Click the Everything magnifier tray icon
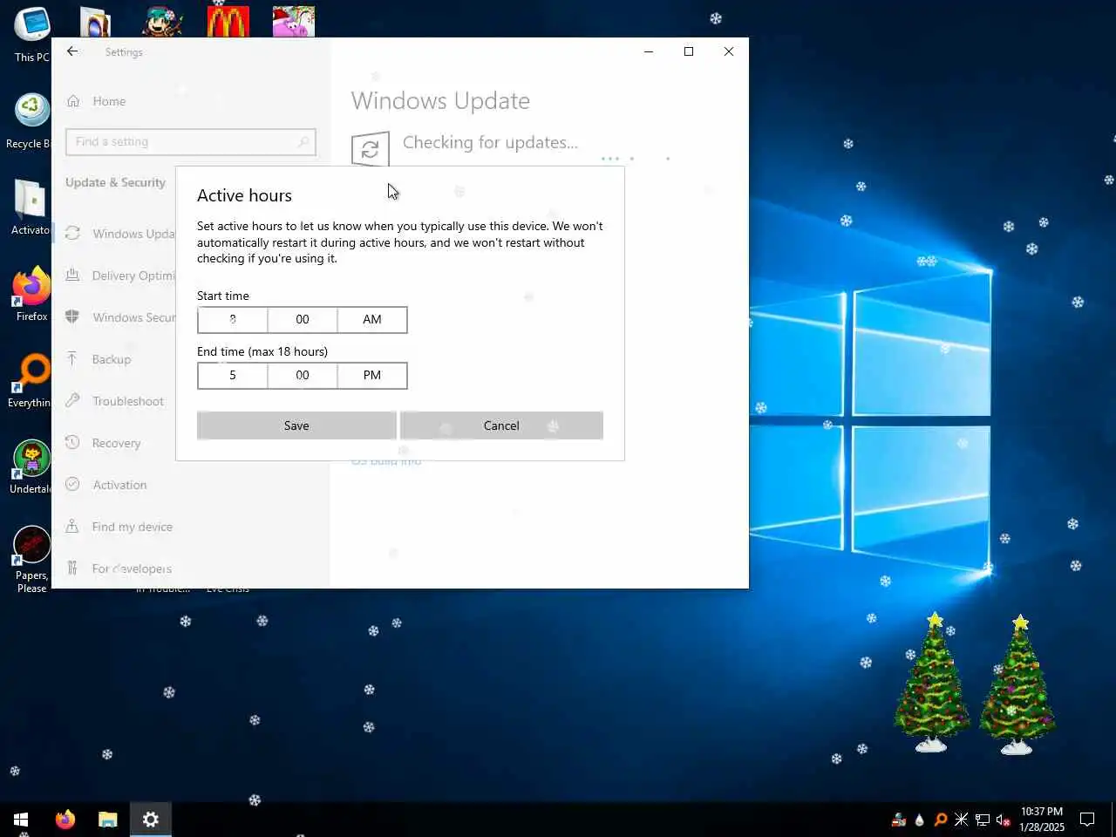 [940, 820]
